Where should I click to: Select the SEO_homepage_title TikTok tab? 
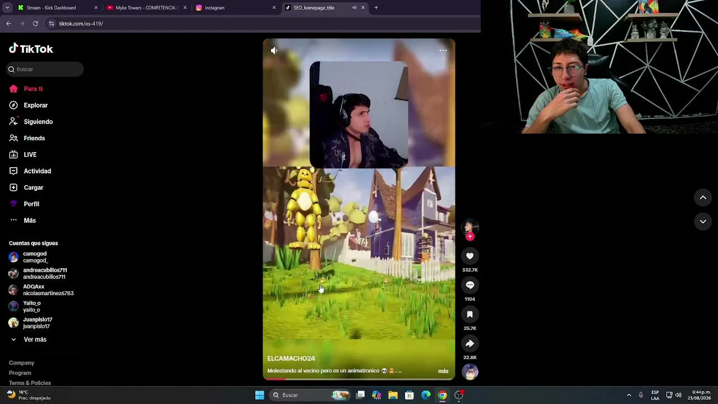325,8
